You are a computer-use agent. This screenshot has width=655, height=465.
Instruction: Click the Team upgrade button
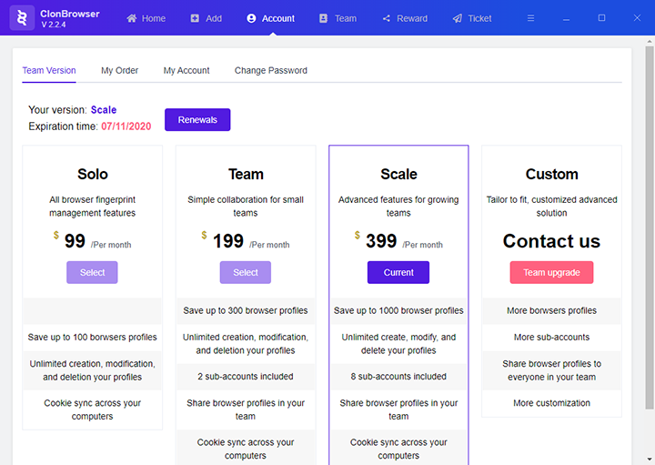[x=551, y=272]
